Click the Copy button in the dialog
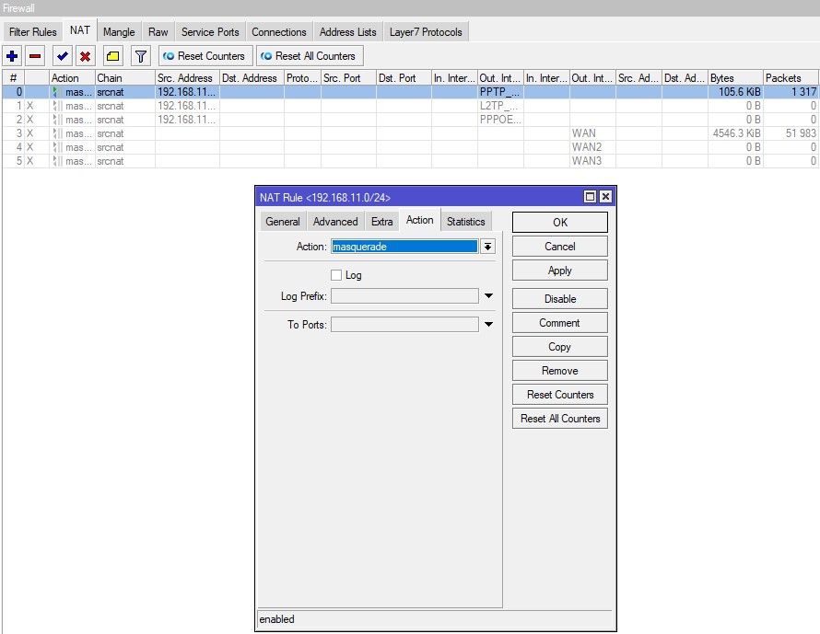 click(x=560, y=347)
